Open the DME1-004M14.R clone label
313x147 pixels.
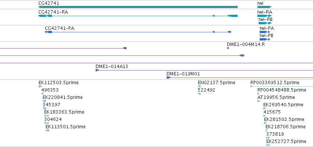click(246, 44)
